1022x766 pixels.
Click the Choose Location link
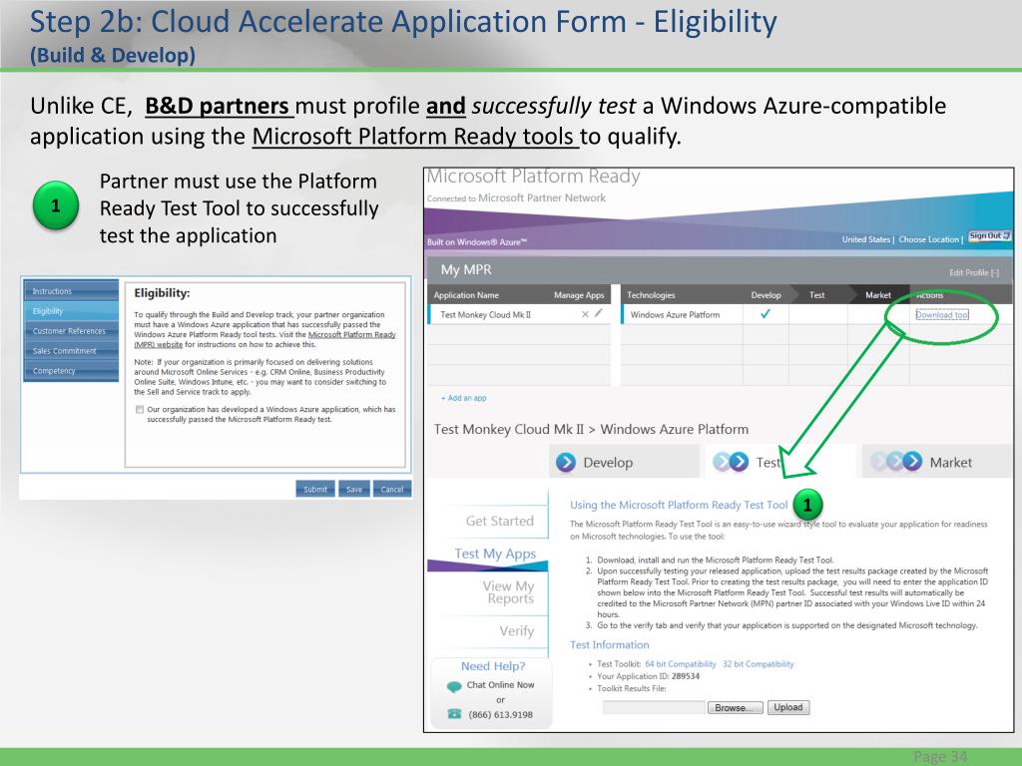[x=929, y=239]
